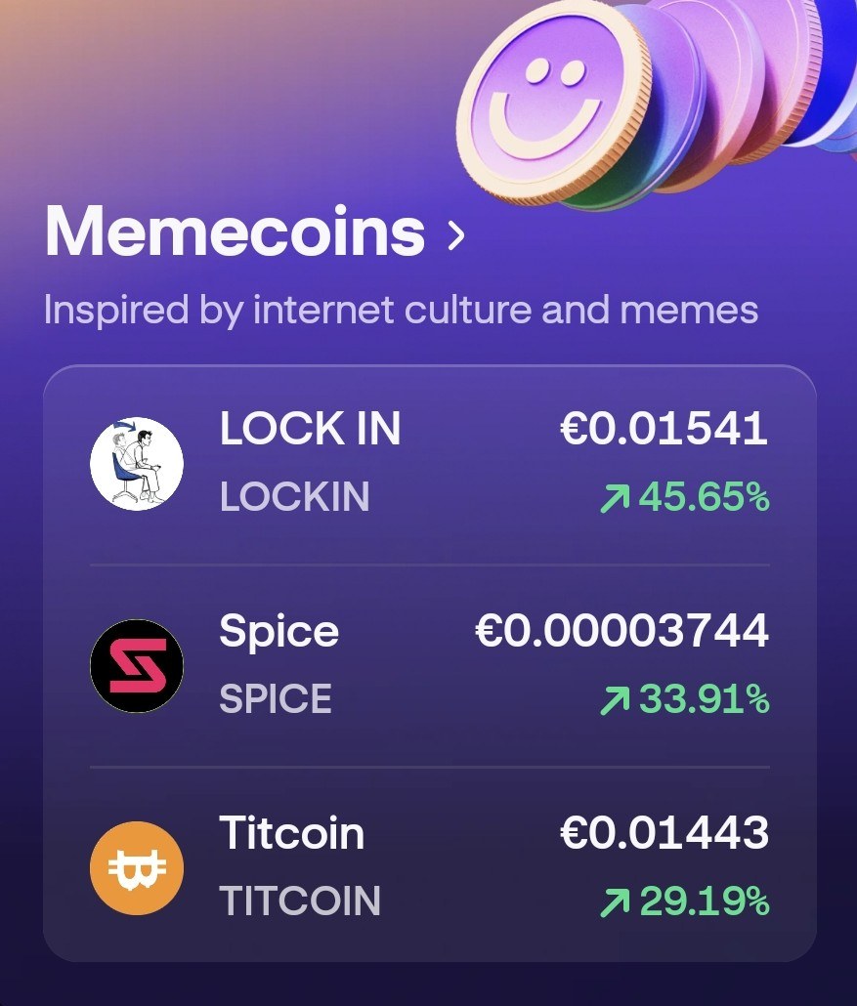The width and height of the screenshot is (857, 1006).
Task: Open the Memecoins category heading
Action: tap(235, 231)
